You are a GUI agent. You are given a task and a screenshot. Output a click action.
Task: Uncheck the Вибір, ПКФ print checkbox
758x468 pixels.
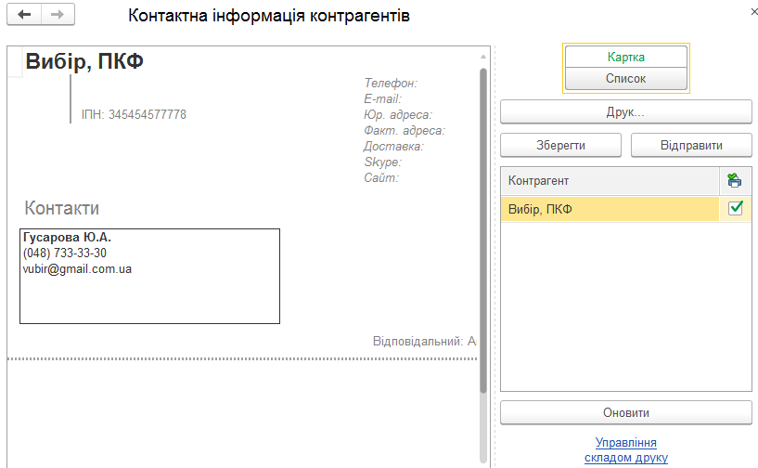click(736, 208)
